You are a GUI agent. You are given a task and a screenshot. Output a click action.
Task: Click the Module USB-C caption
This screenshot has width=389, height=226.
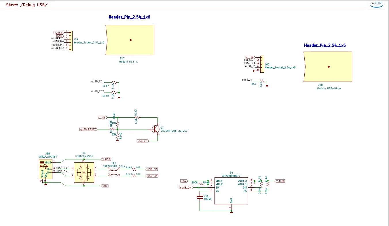coord(128,62)
